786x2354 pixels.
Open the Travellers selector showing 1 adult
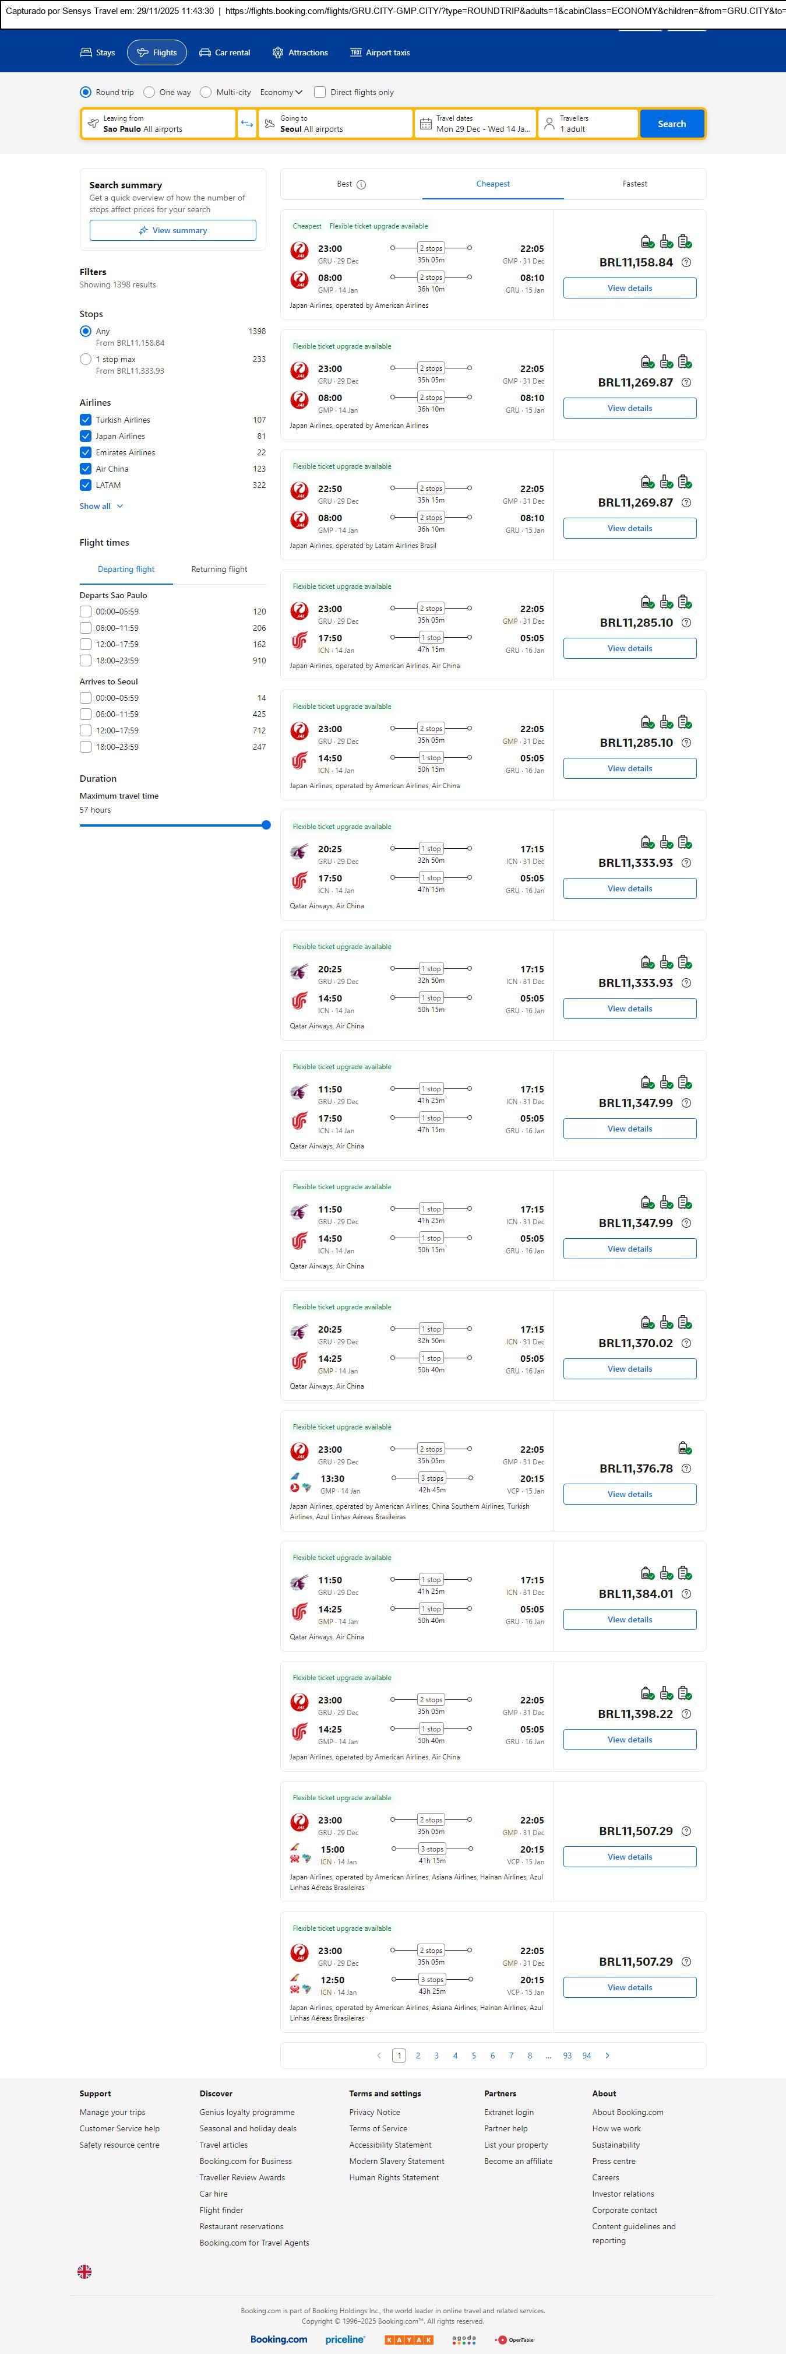click(x=588, y=124)
